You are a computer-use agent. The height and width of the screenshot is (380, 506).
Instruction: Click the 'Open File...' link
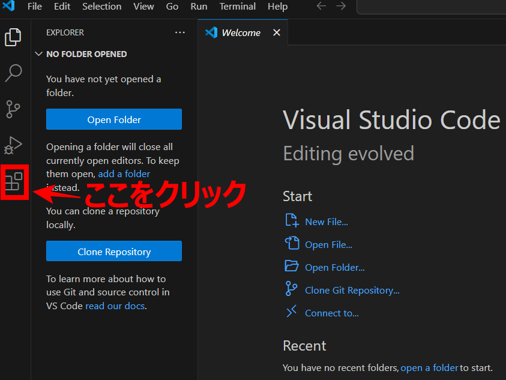pos(328,245)
